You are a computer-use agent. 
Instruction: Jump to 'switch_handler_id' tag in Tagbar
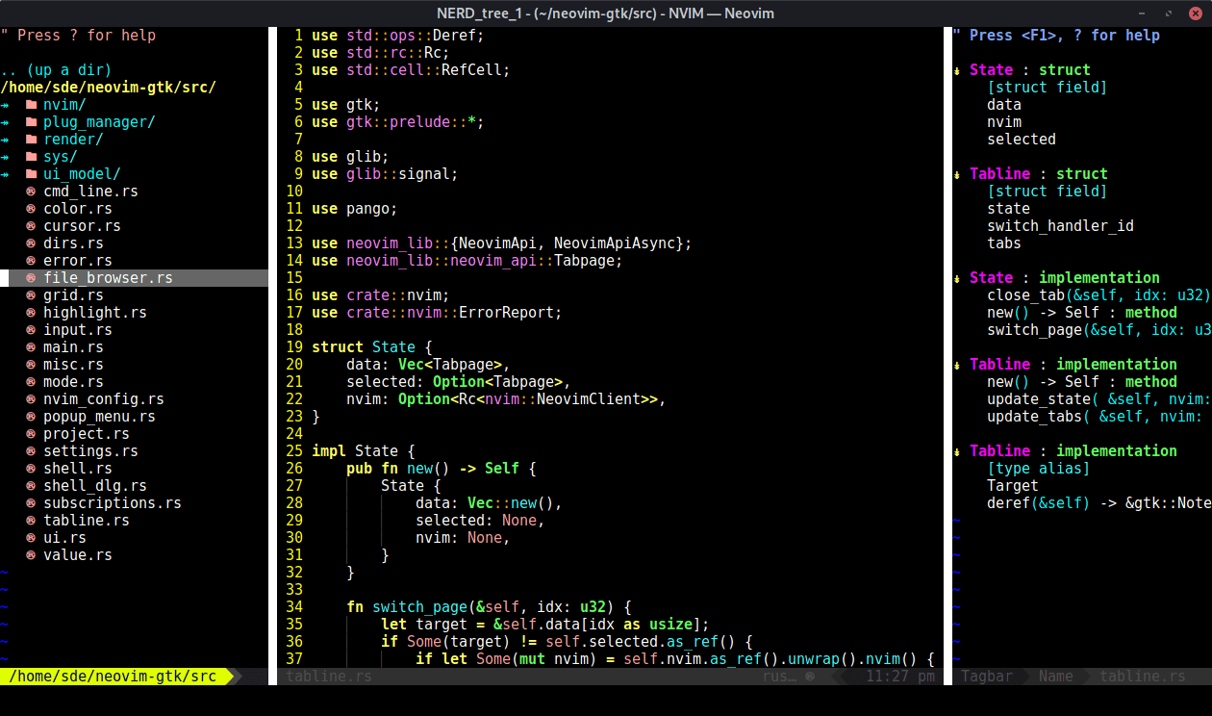pos(1060,226)
